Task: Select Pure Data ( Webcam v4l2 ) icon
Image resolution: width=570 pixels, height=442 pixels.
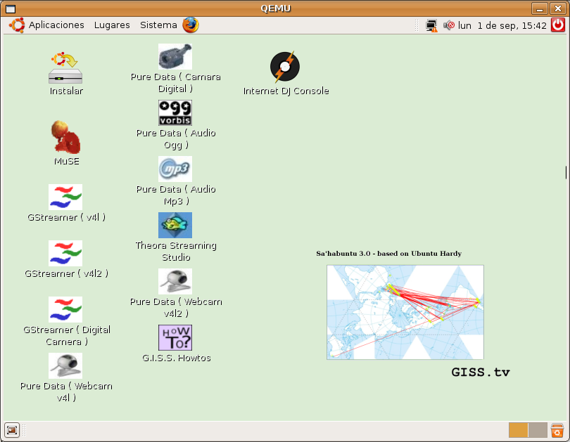Action: [175, 282]
